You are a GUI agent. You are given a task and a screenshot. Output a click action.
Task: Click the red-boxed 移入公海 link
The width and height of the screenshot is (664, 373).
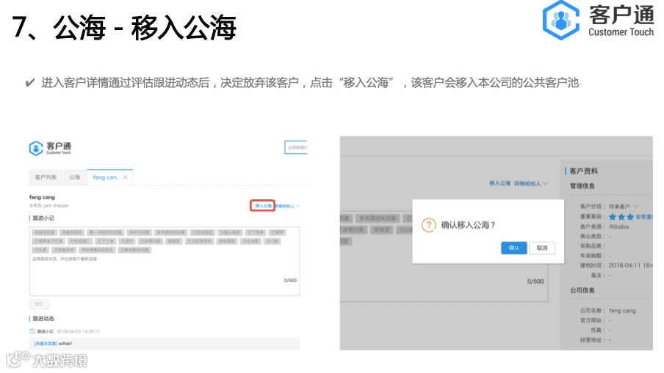pyautogui.click(x=262, y=206)
